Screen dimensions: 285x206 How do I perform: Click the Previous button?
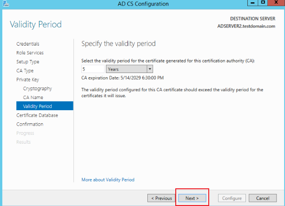[x=162, y=198]
